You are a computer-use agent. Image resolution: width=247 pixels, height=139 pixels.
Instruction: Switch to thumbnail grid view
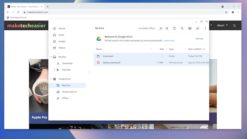click(x=190, y=29)
